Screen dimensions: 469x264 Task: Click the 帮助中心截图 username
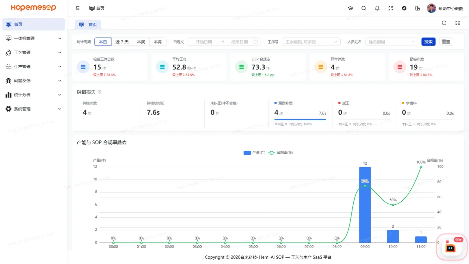tap(451, 8)
